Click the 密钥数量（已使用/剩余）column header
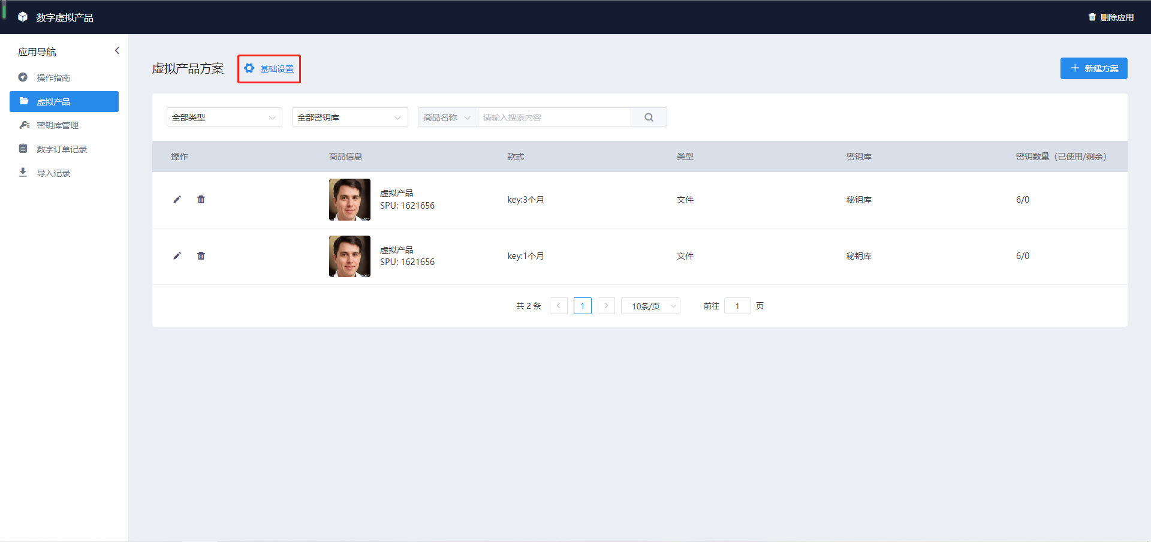Viewport: 1151px width, 542px height. coord(1061,156)
